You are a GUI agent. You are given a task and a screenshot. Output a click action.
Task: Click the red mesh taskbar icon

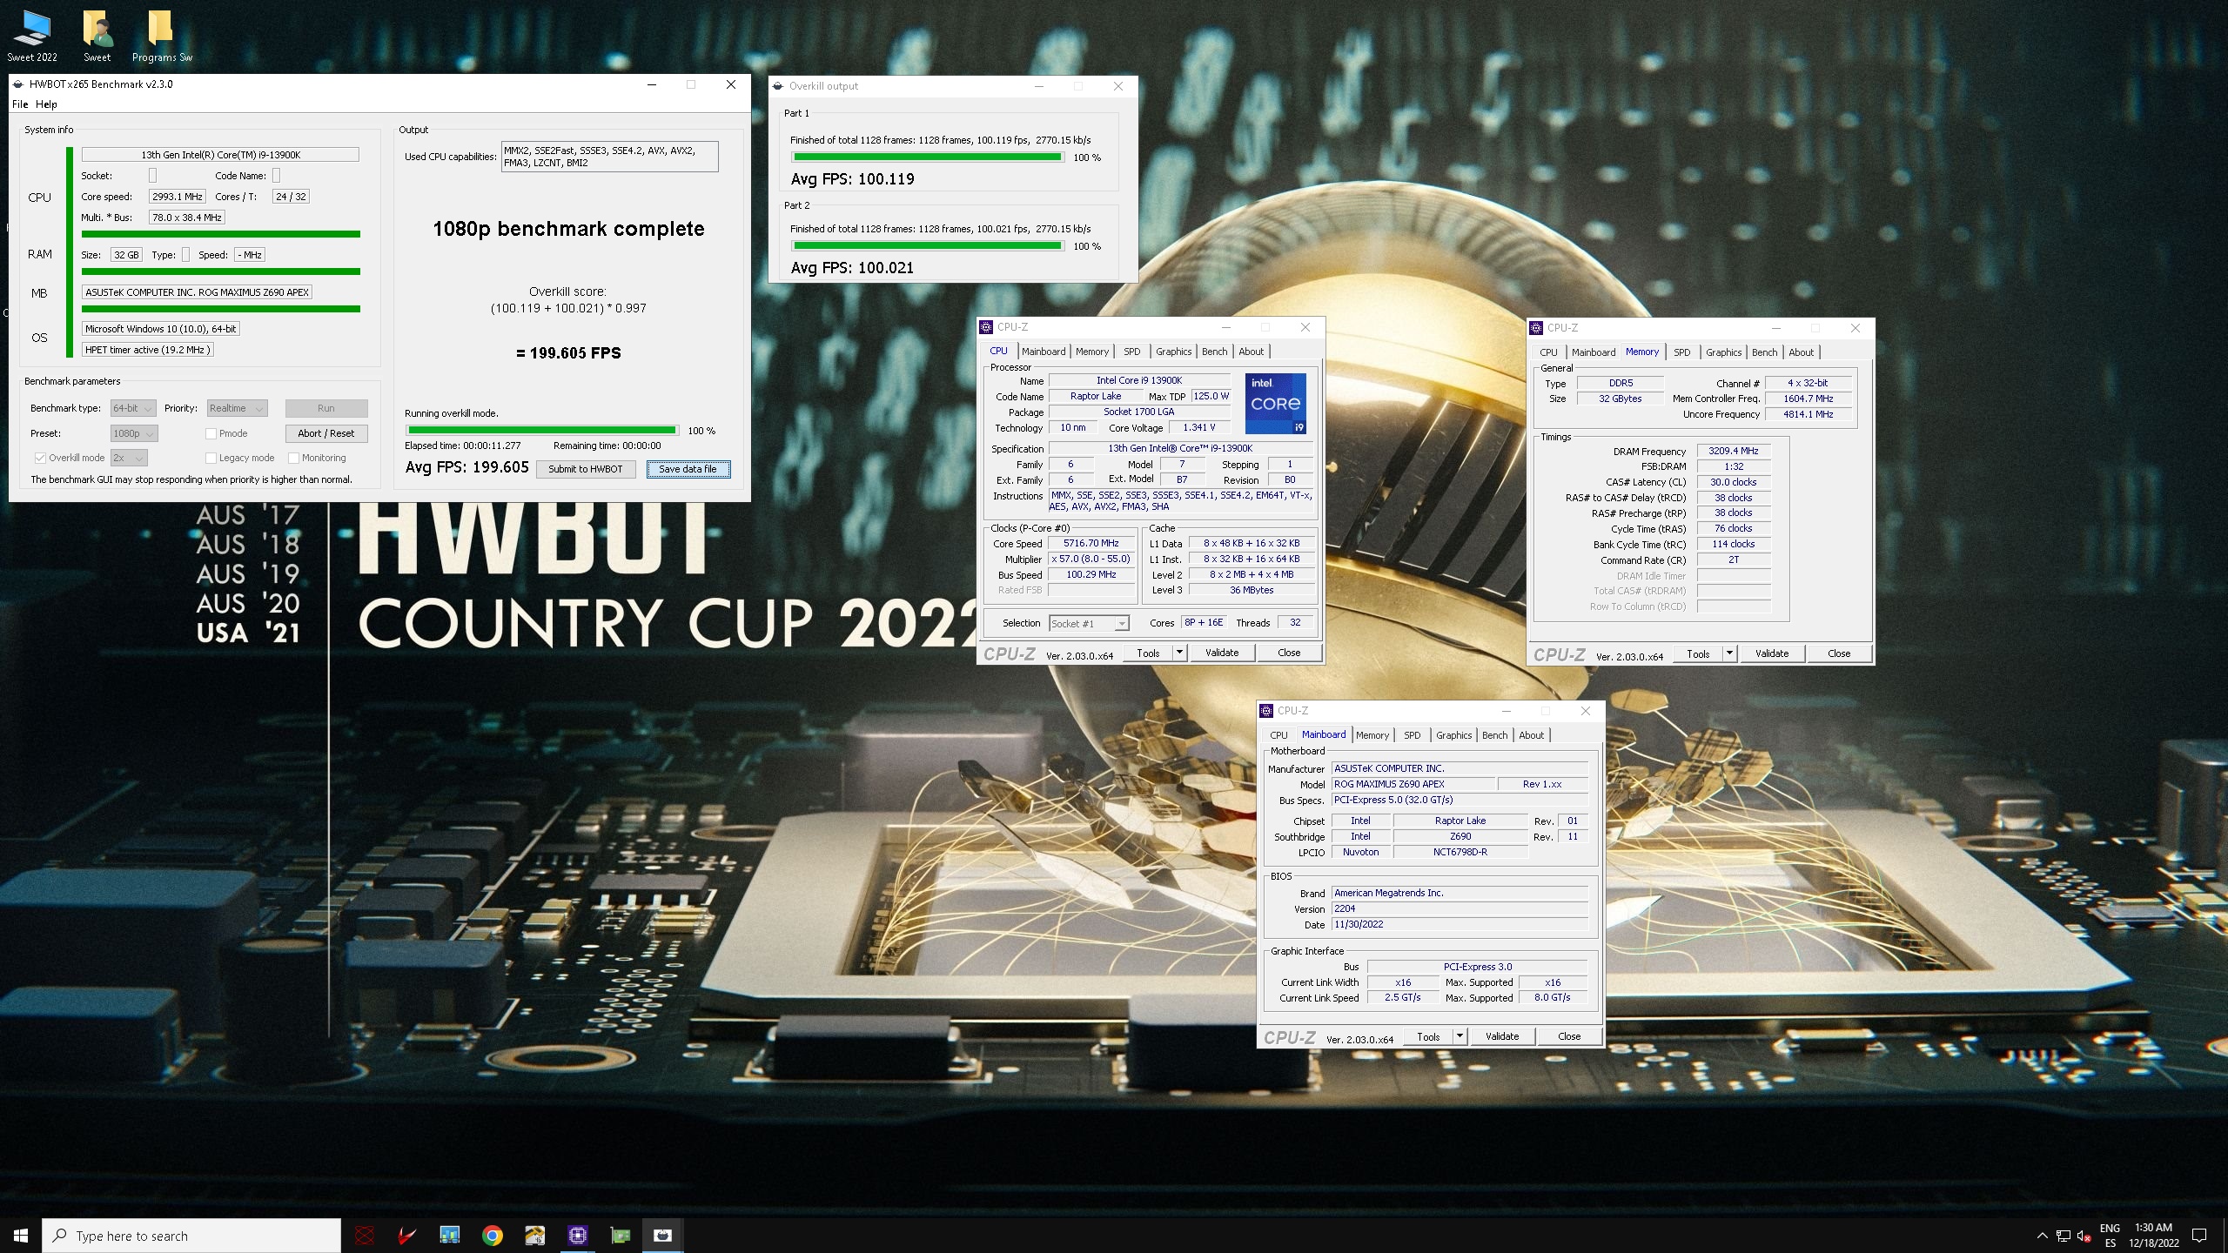[365, 1236]
